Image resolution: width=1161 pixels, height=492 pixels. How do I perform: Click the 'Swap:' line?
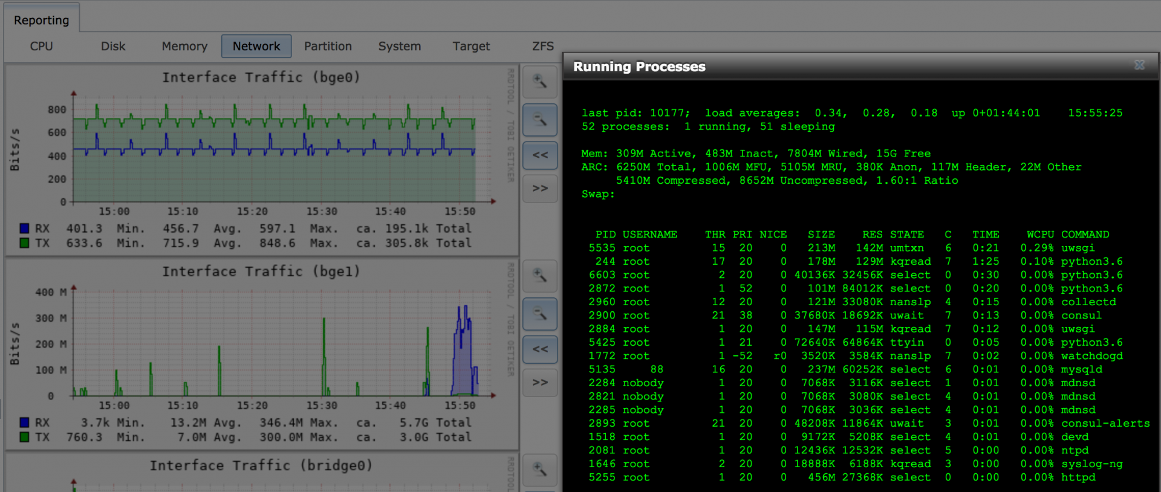coord(598,194)
